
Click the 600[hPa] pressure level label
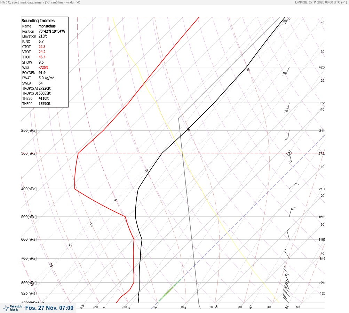[29, 239]
